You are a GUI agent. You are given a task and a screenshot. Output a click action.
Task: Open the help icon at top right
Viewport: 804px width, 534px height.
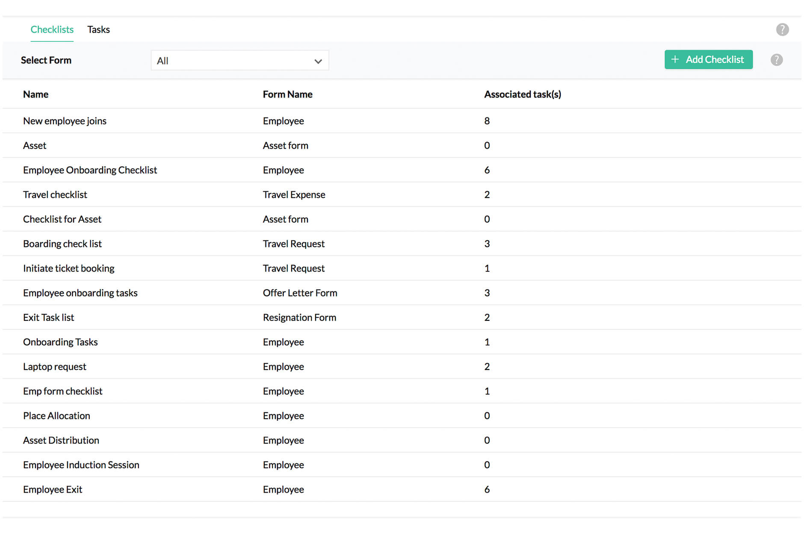click(783, 29)
